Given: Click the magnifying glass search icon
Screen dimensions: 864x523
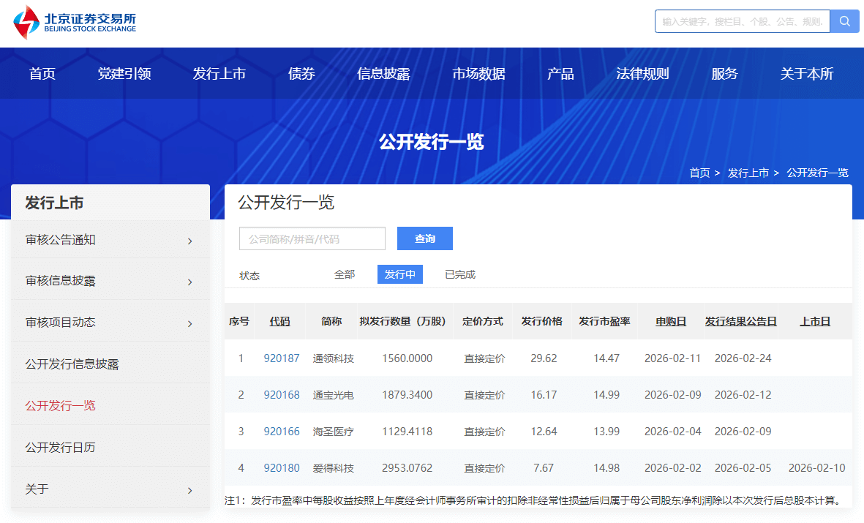Looking at the screenshot, I should 844,21.
